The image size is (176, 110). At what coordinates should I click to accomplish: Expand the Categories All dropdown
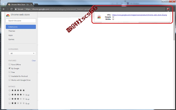[22, 53]
